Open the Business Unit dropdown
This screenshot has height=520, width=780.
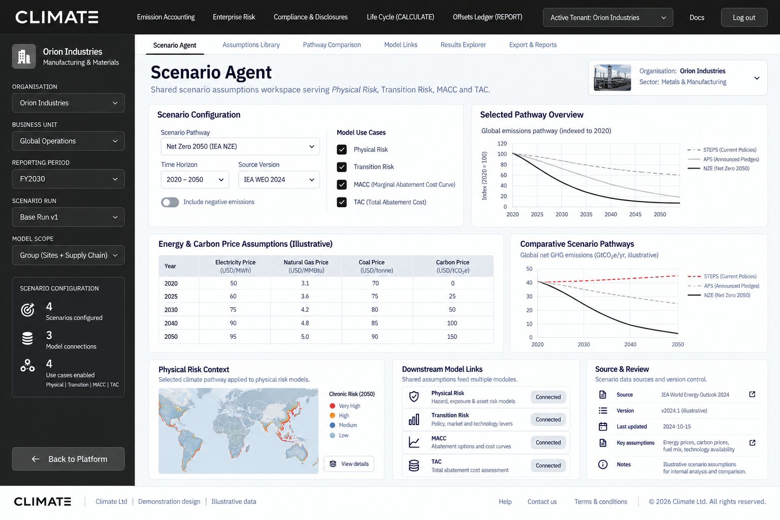tap(69, 141)
